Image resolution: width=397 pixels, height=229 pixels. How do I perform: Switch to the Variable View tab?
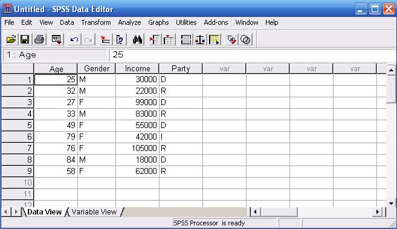pyautogui.click(x=94, y=212)
